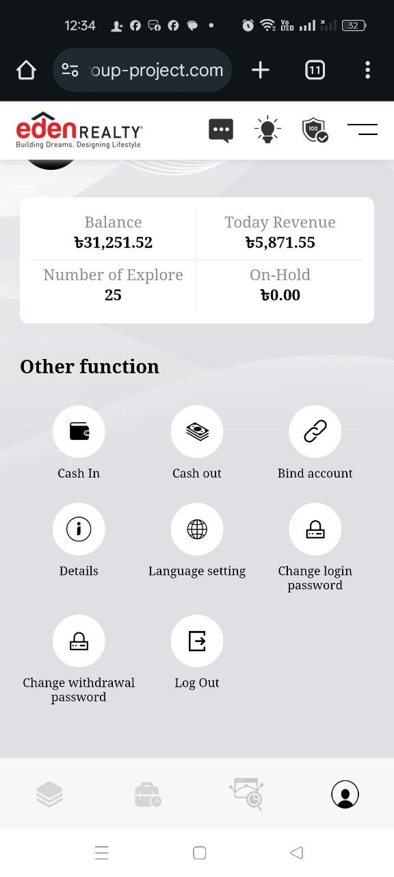Switch to the briefcase clock bottom tab

click(x=148, y=795)
